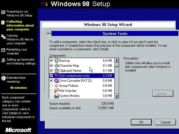Click the Microsoft logo text
The image size is (179, 134).
coord(18,130)
